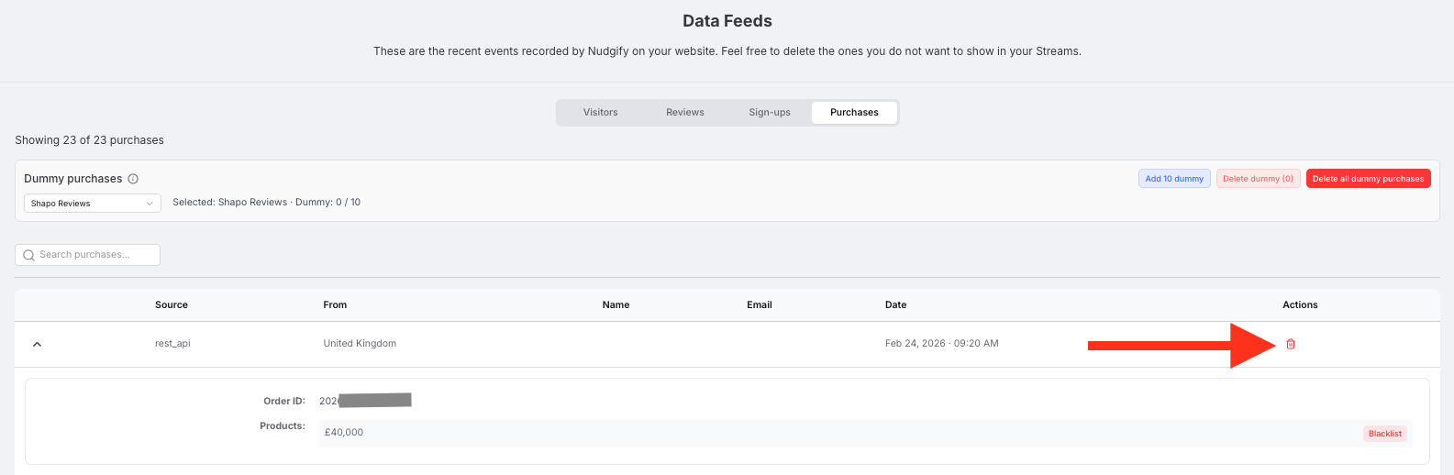Click the Date column header
1454x475 pixels.
(x=895, y=304)
